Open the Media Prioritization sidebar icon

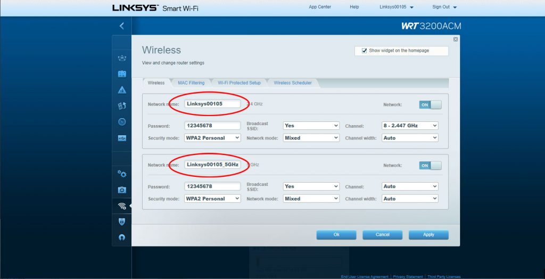pos(122,106)
